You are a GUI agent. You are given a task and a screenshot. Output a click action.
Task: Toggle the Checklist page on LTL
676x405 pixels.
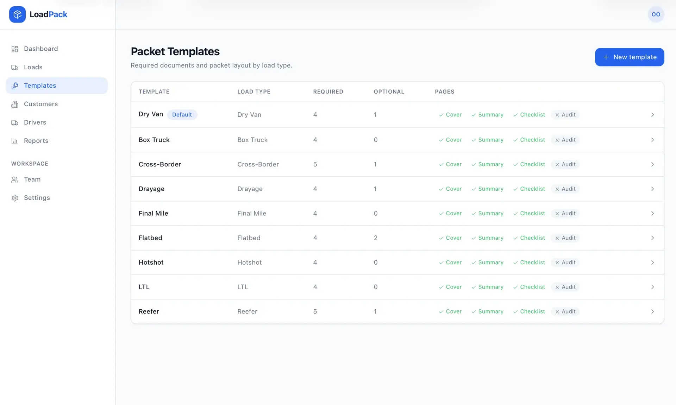click(529, 287)
